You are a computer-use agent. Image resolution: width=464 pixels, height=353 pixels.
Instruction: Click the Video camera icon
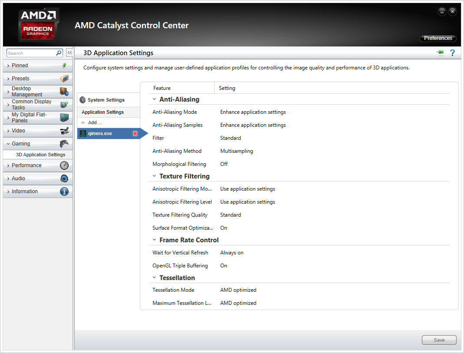click(64, 130)
